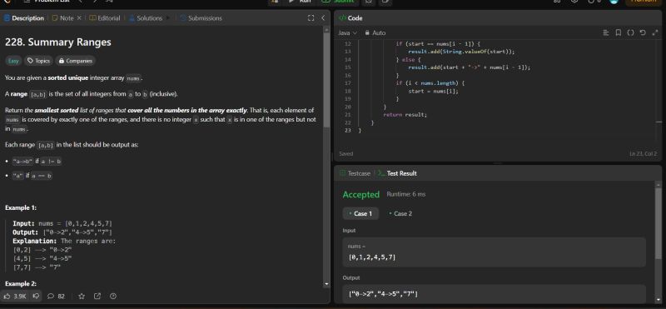The image size is (666, 309).
Task: Maximize the description panel to fullscreen
Action: coord(311,18)
